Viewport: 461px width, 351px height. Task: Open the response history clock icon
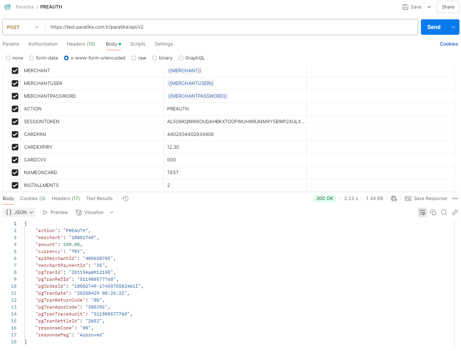125,198
